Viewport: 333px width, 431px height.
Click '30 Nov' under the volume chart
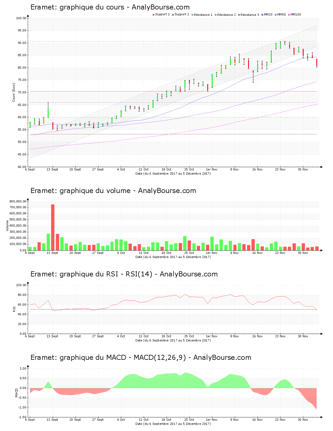[x=303, y=253]
